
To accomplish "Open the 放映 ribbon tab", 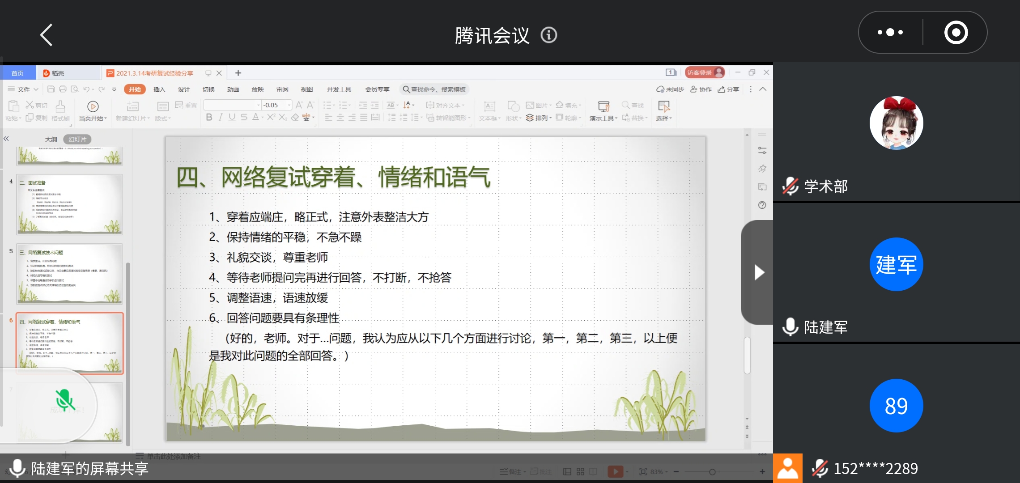I will tap(257, 89).
